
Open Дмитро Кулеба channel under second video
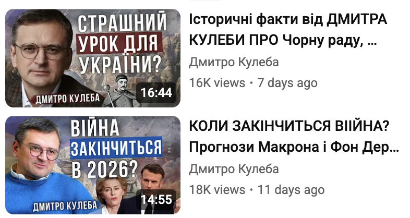click(234, 169)
